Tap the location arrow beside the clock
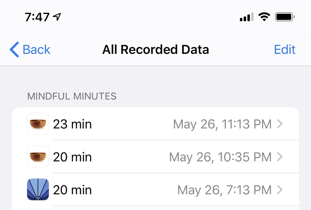Viewport: 311px width, 210px height. click(x=57, y=17)
